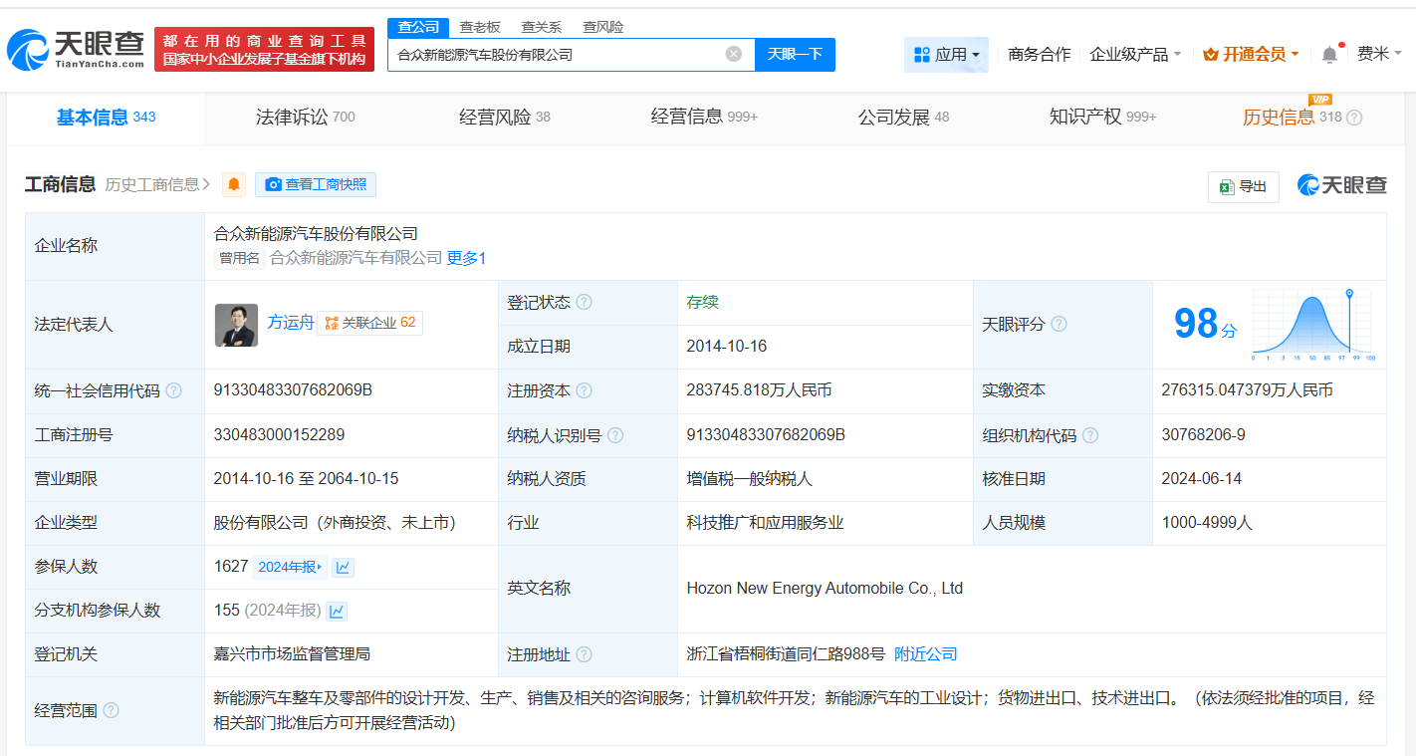Viewport: 1416px width, 756px height.
Task: Clear the search input with the X
Action: (x=734, y=55)
